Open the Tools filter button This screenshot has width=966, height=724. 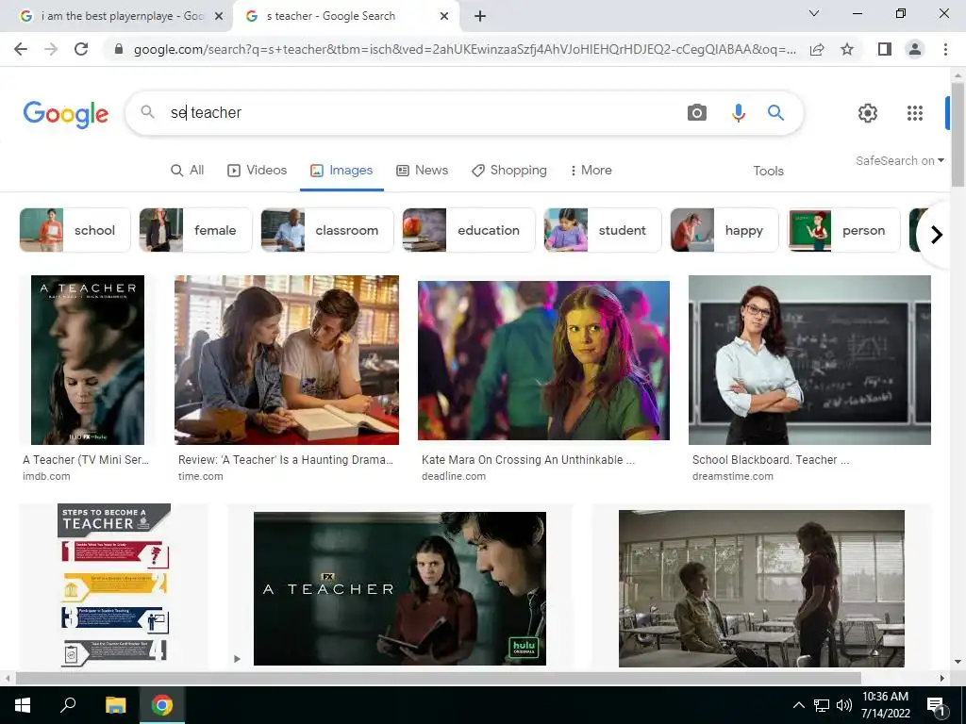point(768,172)
